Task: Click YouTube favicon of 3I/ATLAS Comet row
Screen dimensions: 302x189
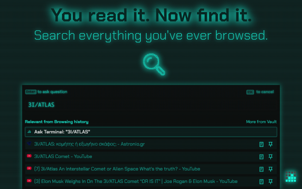Action: [29, 156]
